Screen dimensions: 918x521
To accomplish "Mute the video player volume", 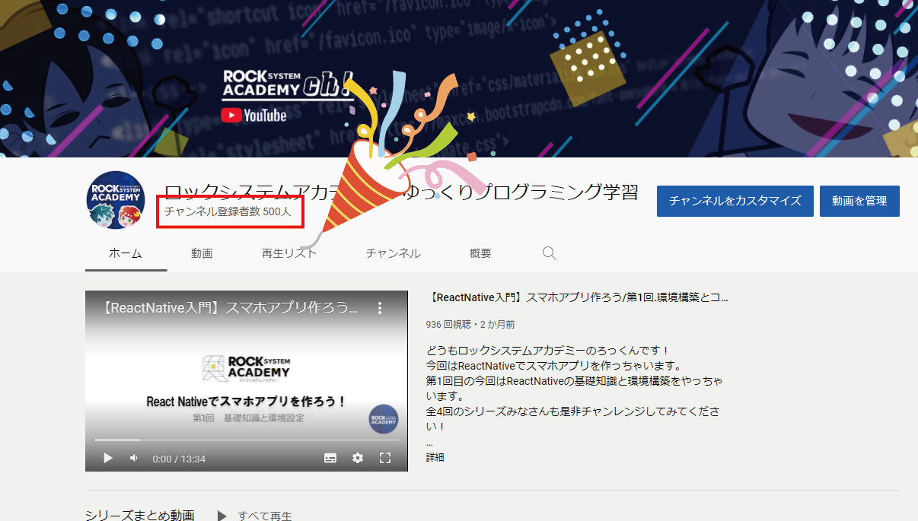I will click(134, 458).
